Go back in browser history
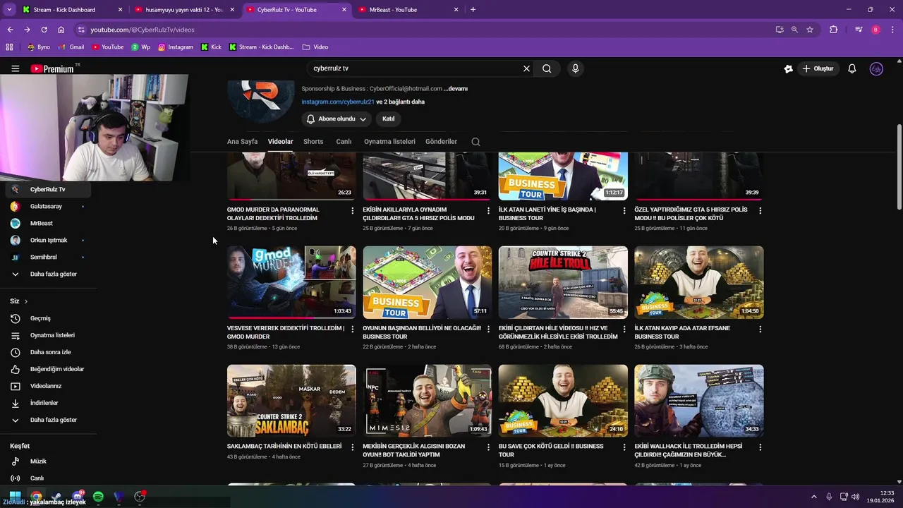The width and height of the screenshot is (903, 508). (10, 30)
